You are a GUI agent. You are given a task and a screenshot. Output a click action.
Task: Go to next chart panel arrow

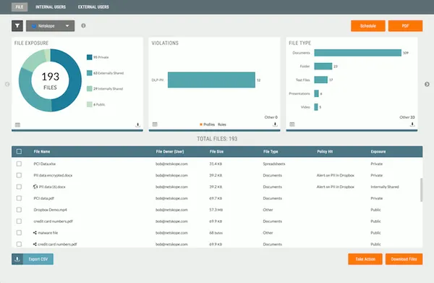click(x=427, y=84)
